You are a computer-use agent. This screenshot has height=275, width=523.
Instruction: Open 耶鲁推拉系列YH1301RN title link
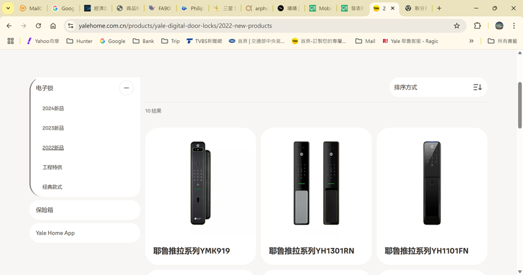312,251
